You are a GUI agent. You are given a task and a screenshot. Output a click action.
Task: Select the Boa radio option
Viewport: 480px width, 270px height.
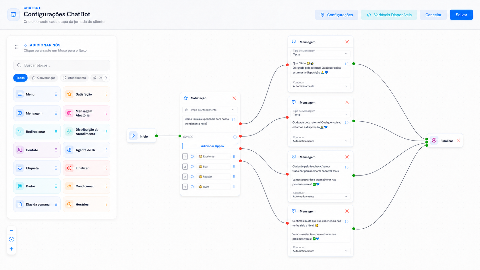point(192,166)
